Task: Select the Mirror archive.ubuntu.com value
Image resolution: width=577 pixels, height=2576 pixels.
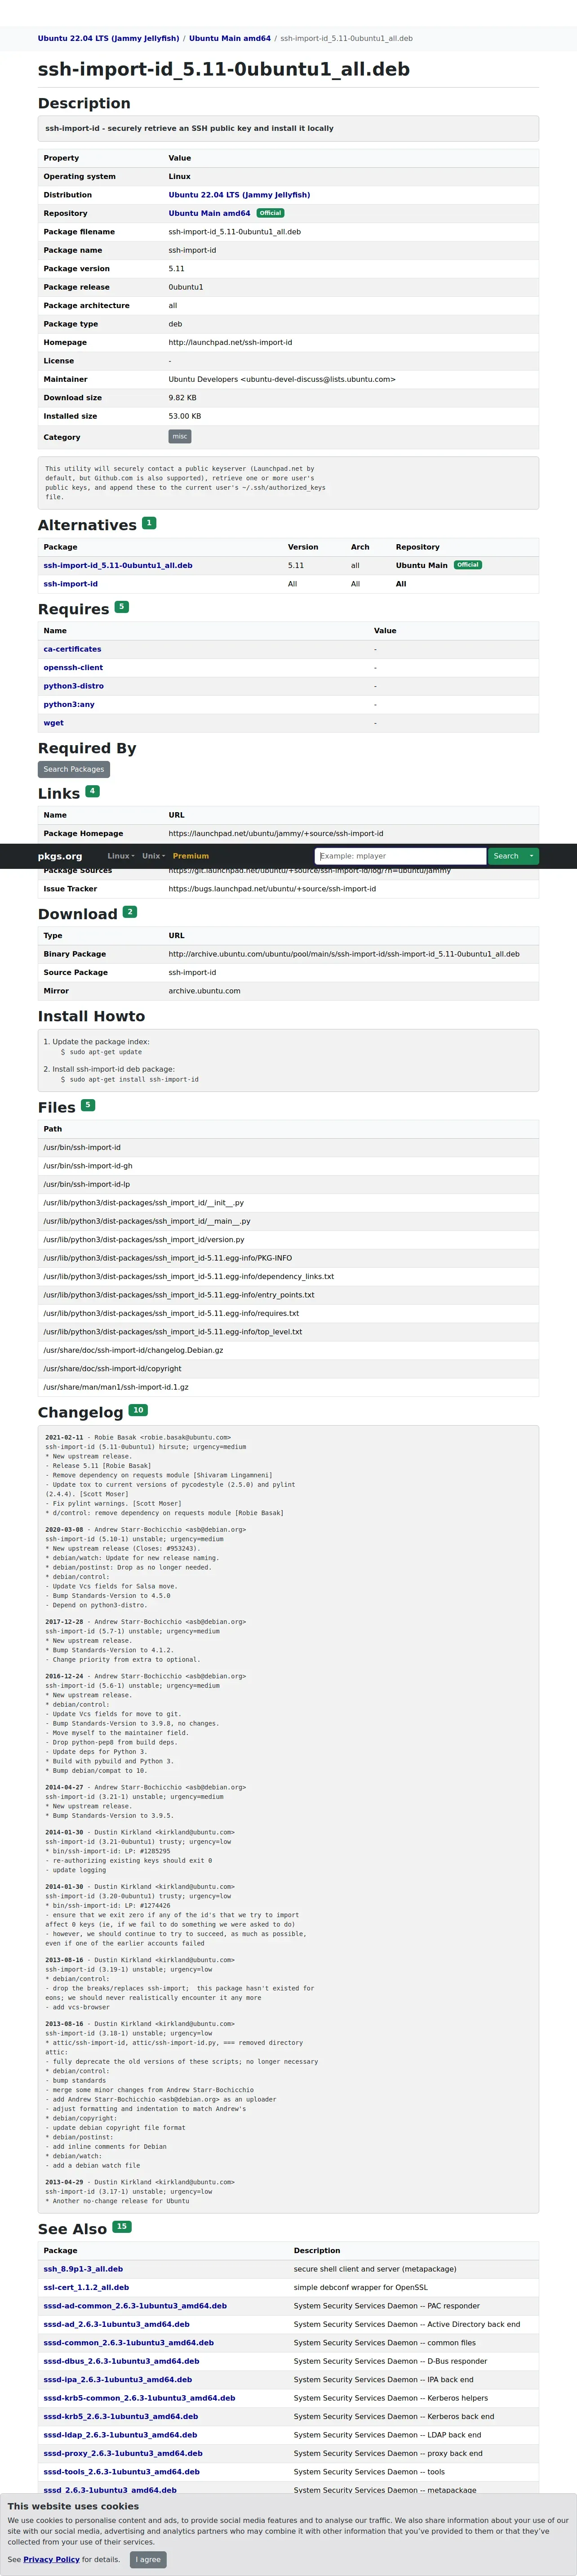Action: (x=204, y=991)
